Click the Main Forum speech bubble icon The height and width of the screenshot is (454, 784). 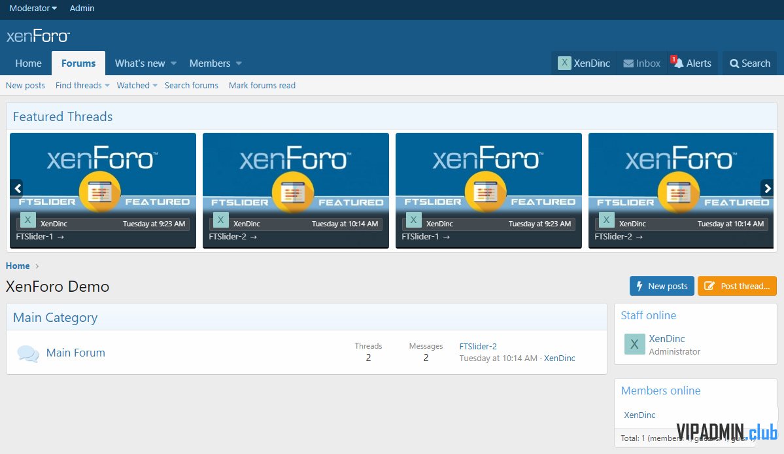27,353
